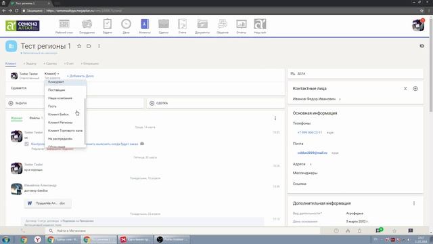Select Конкурент in the type list
The image size is (433, 244).
coord(65,82)
